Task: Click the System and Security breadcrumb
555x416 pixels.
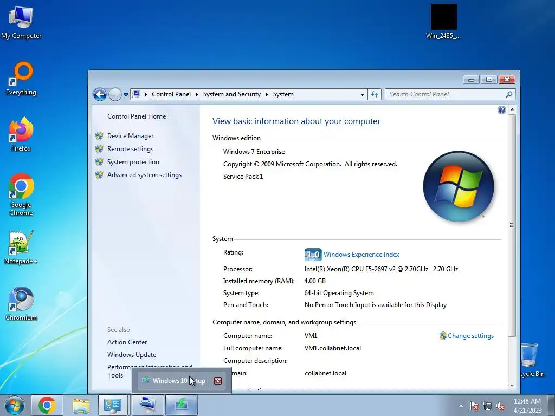Action: [x=232, y=94]
